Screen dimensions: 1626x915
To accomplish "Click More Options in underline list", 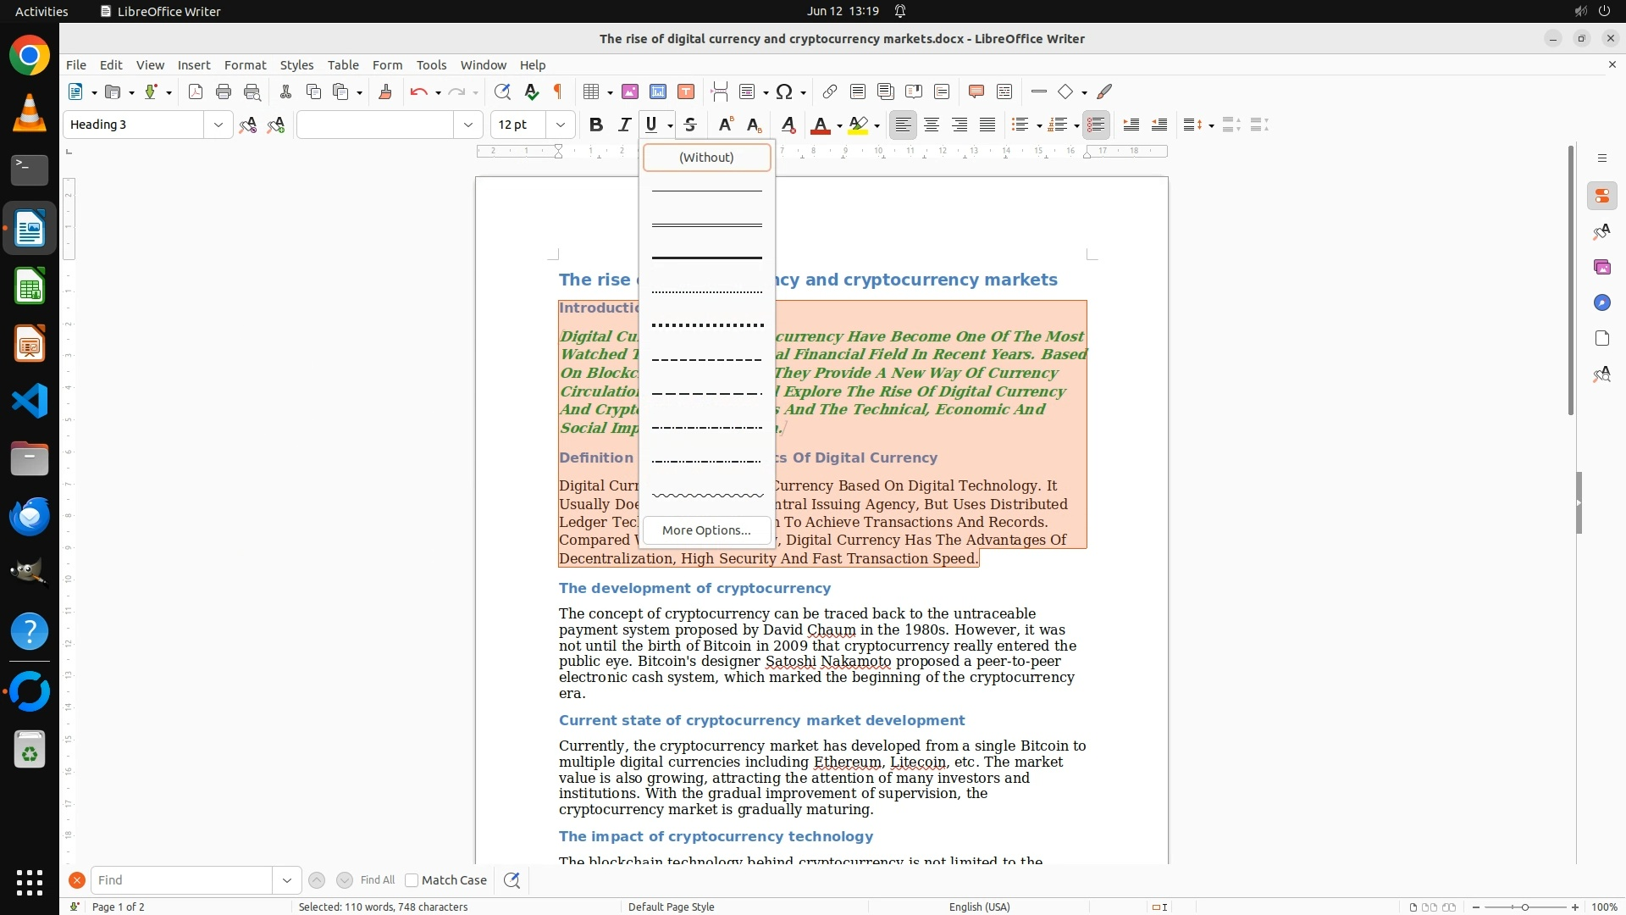I will click(706, 530).
